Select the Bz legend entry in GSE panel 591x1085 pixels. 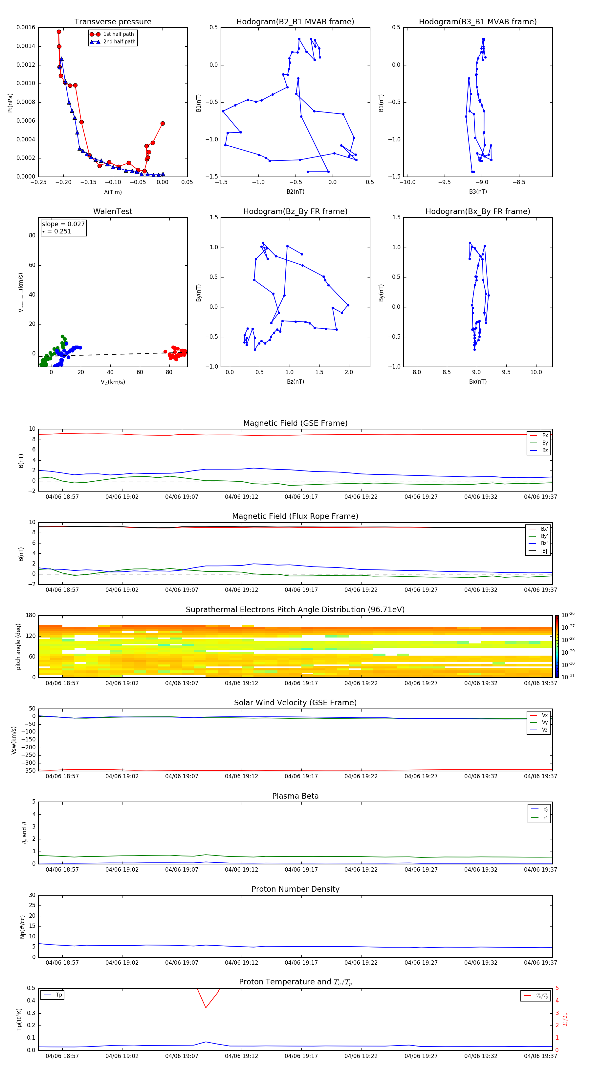click(539, 450)
